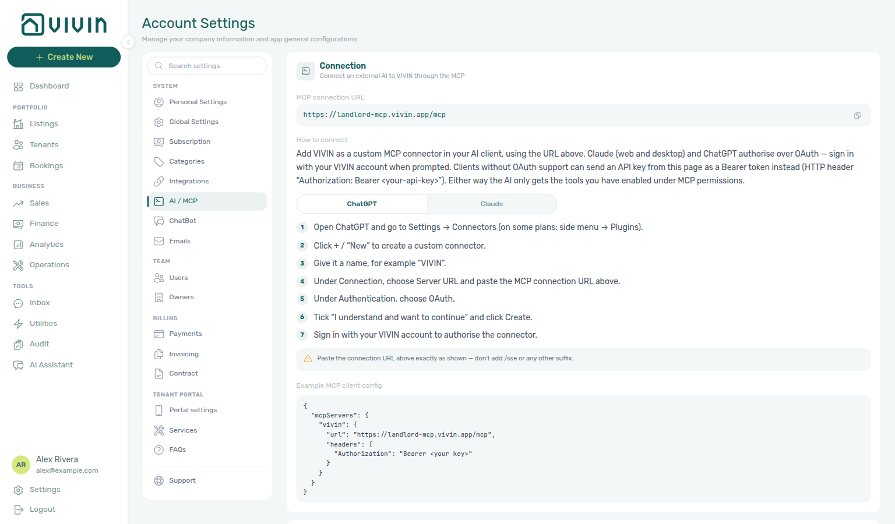Click the Create New button
This screenshot has height=524, width=895.
(64, 57)
